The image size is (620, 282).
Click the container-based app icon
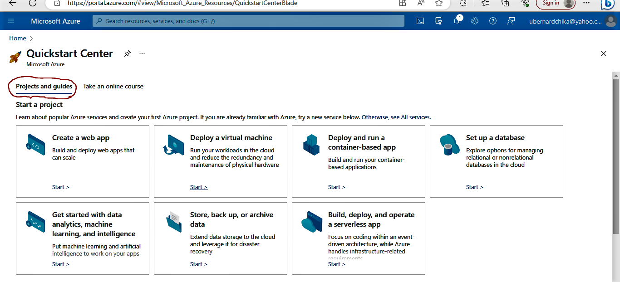(311, 145)
